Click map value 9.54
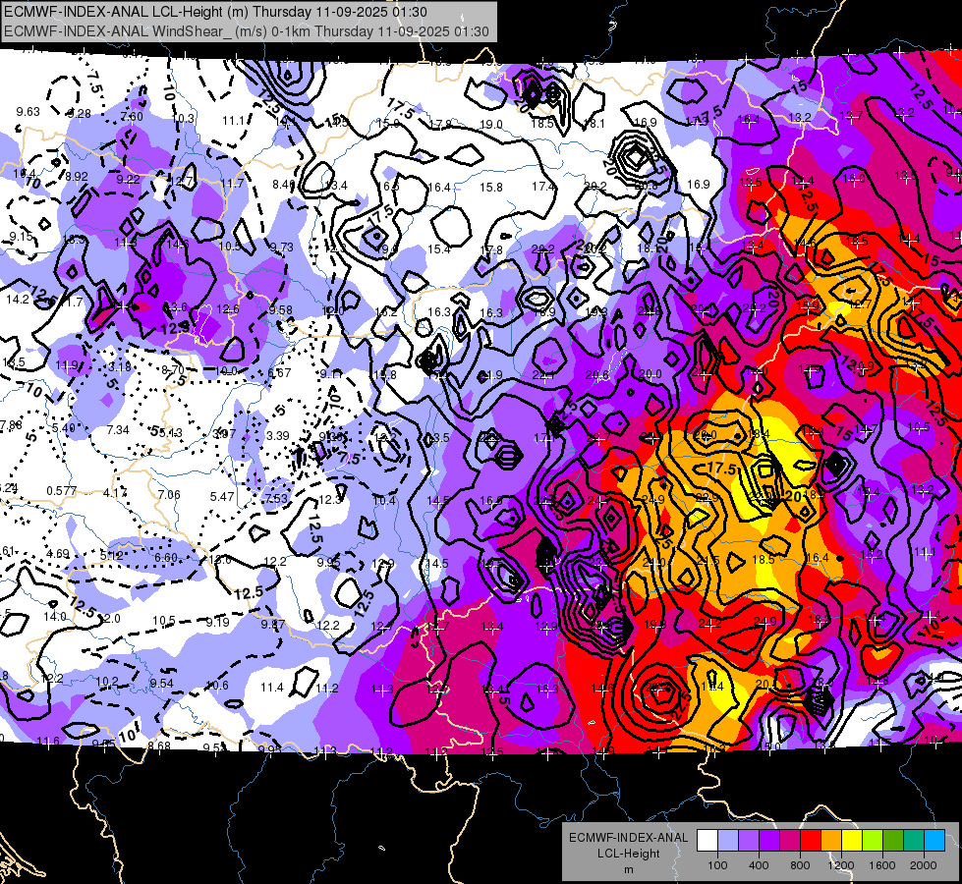This screenshot has height=884, width=962. (162, 684)
